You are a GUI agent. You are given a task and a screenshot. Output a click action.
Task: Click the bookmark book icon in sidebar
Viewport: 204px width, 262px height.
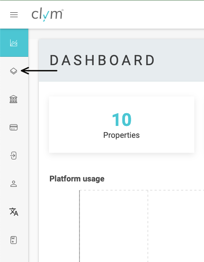click(14, 240)
